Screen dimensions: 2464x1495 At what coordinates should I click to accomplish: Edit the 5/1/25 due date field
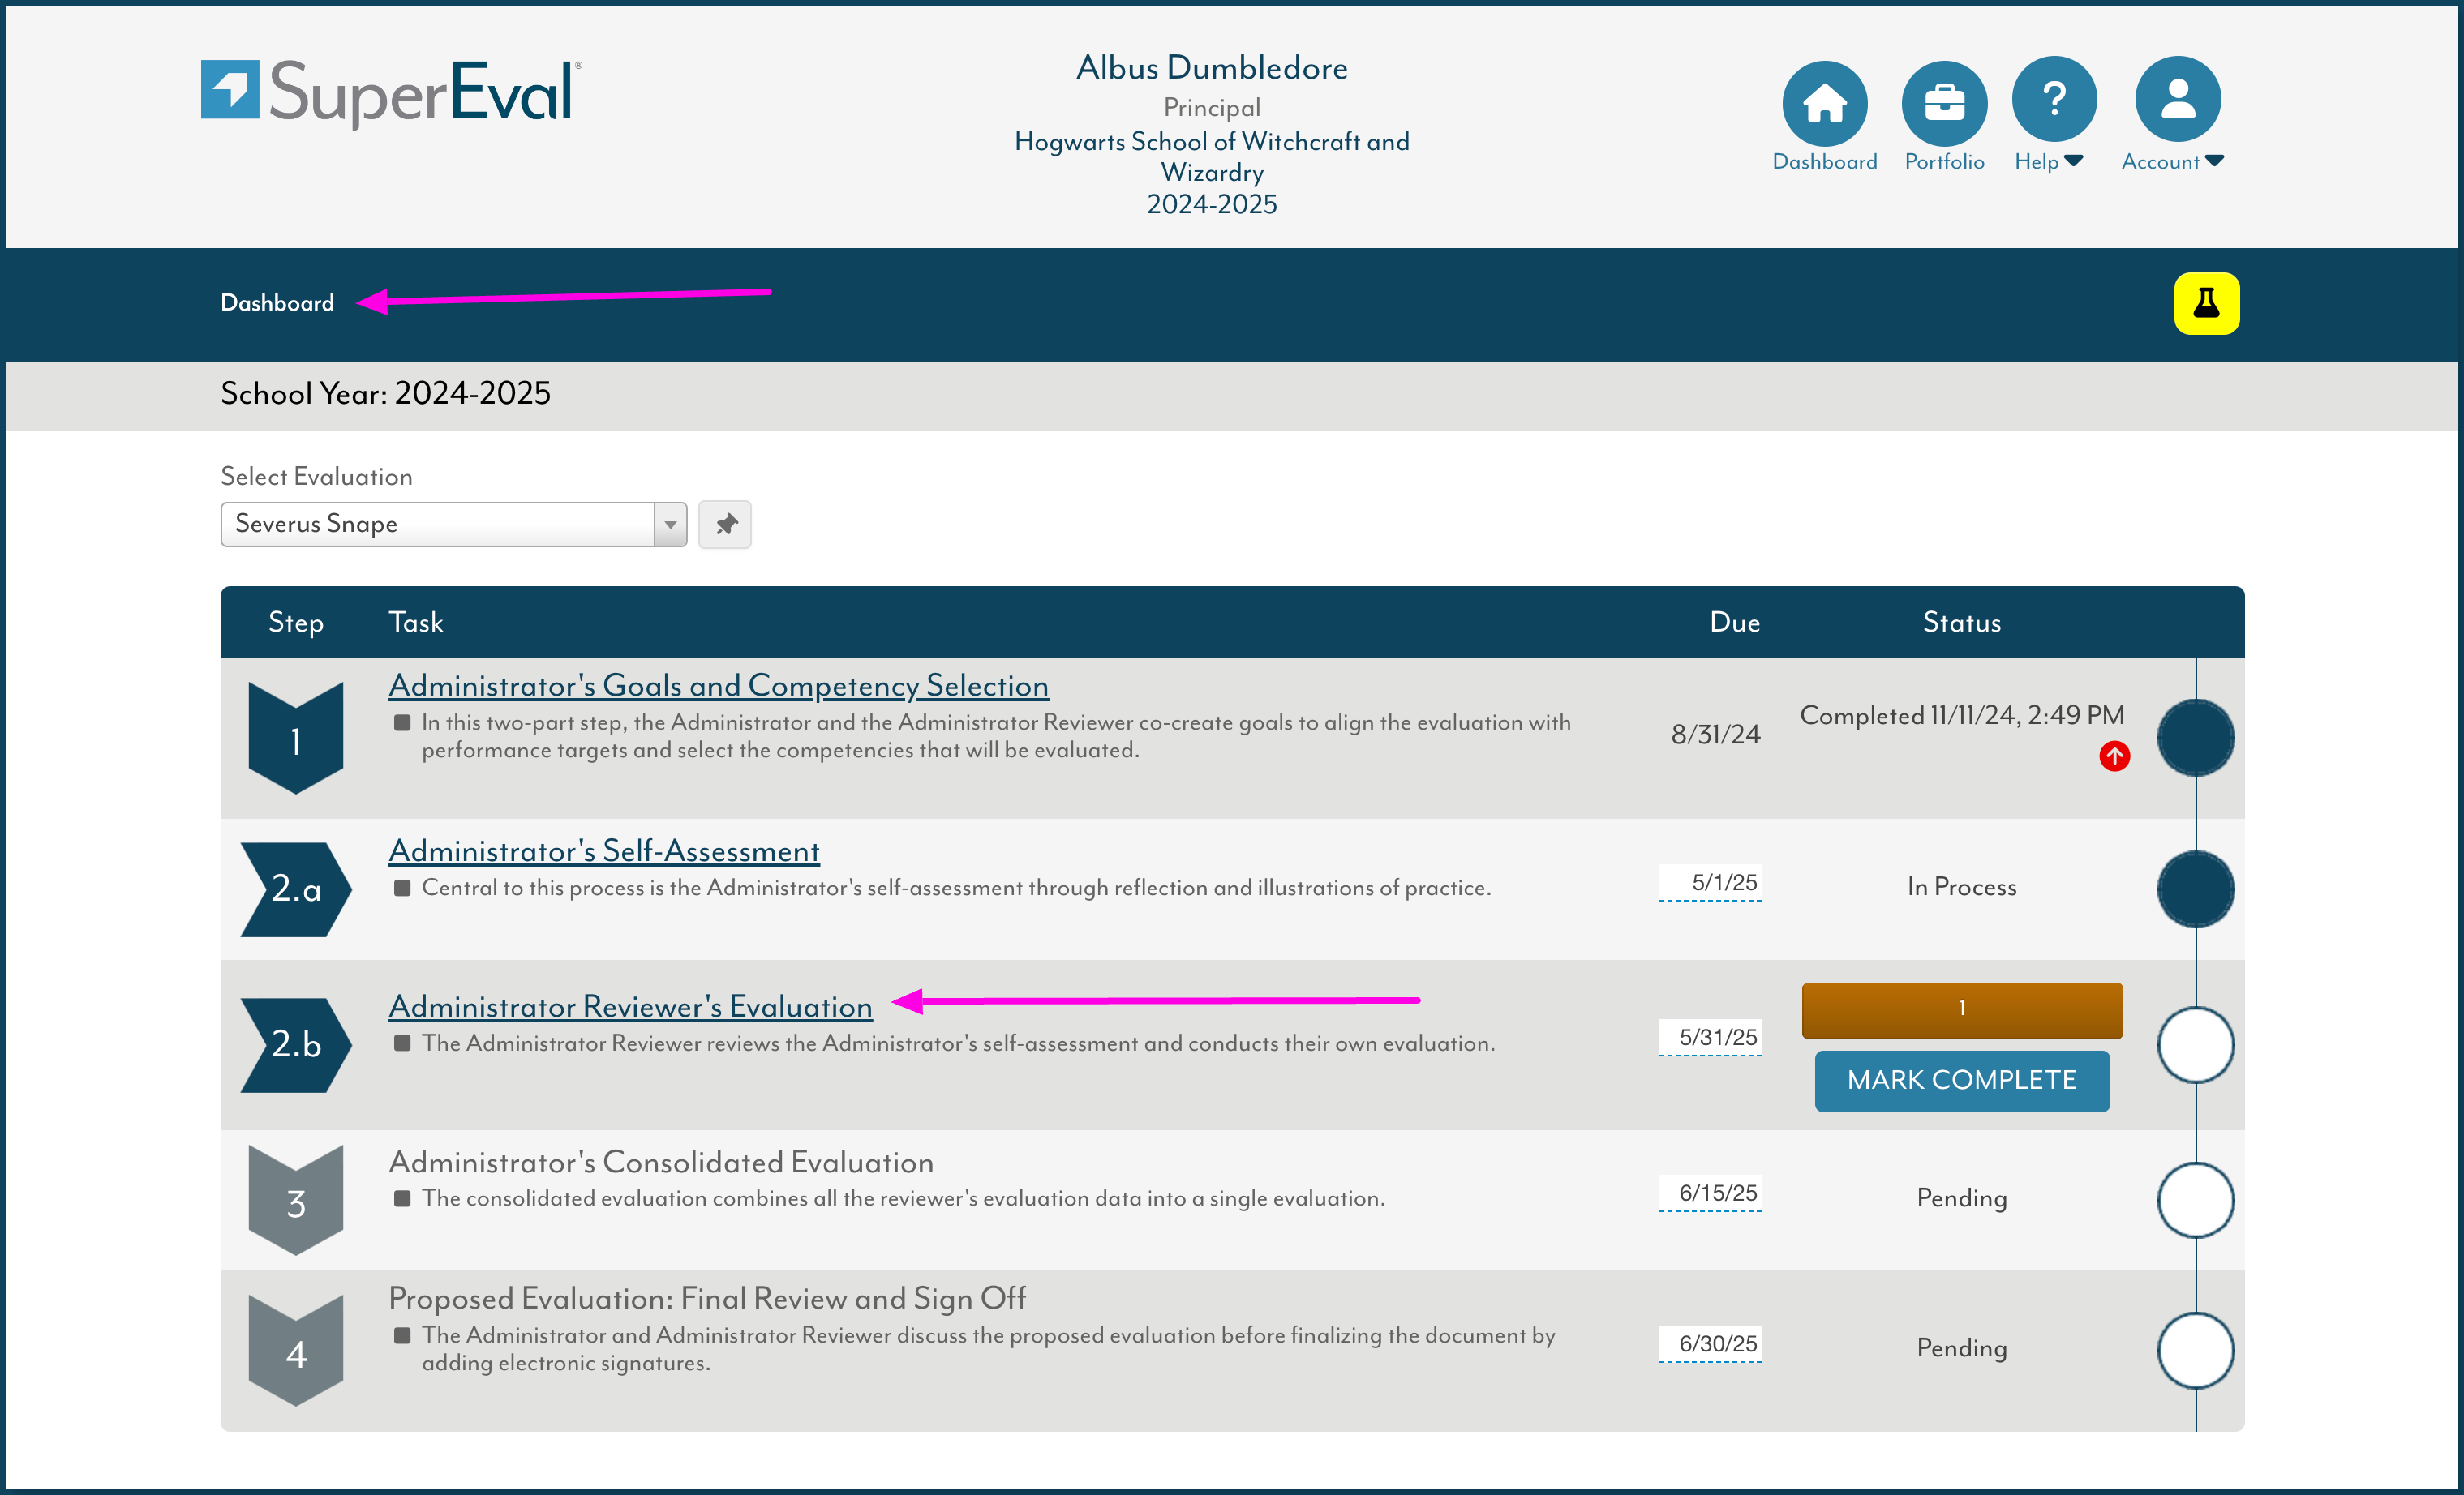pyautogui.click(x=1709, y=882)
